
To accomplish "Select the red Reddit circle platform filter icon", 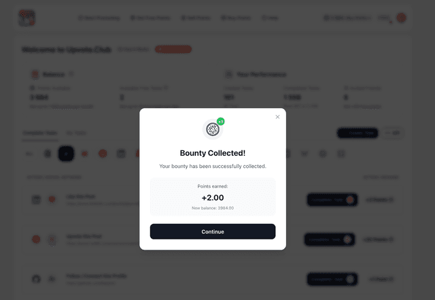I will 103,154.
